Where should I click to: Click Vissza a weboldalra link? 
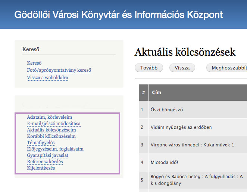pyautogui.click(x=47, y=78)
